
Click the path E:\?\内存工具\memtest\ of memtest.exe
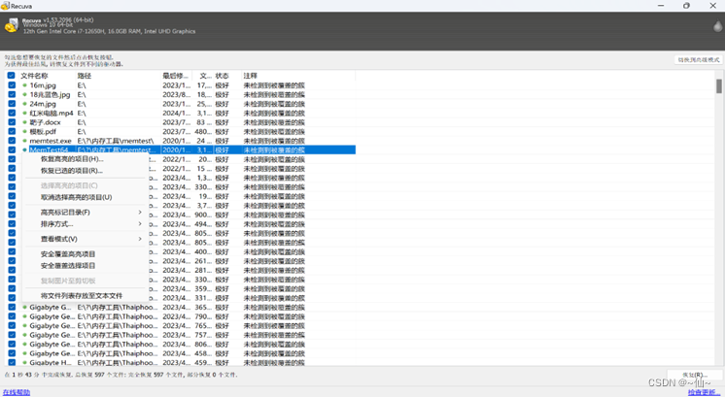(x=115, y=141)
